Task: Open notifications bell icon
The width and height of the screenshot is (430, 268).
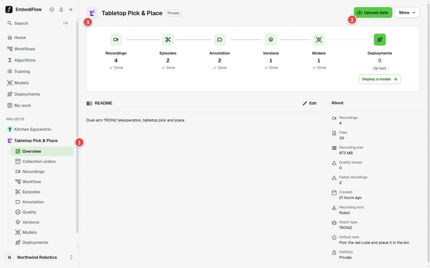Action: (61, 9)
